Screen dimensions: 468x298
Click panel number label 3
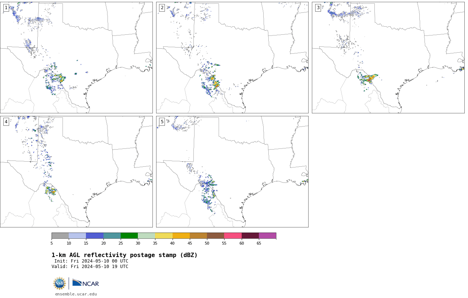click(x=318, y=8)
